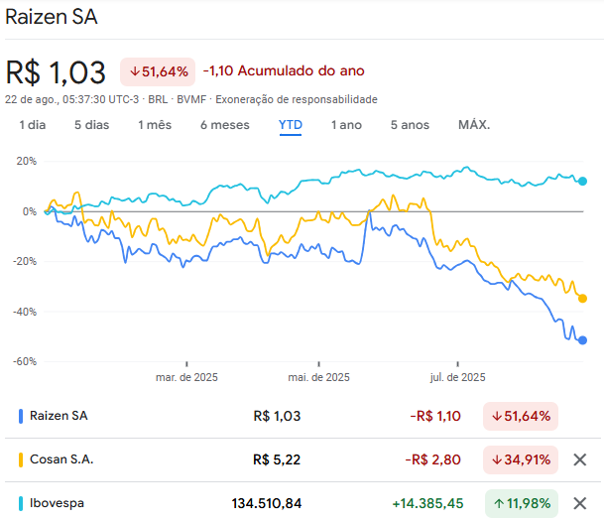This screenshot has height=522, width=604.
Task: Select the 1 dia time range tab
Action: point(33,125)
